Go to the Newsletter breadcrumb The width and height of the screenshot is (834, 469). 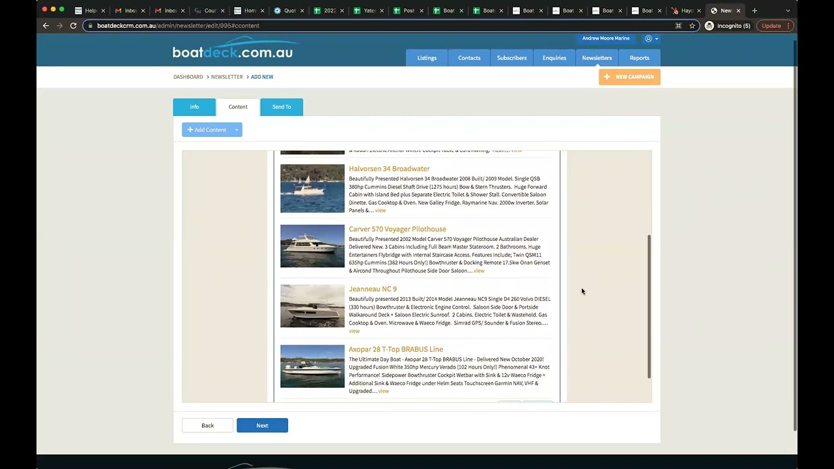click(x=227, y=77)
